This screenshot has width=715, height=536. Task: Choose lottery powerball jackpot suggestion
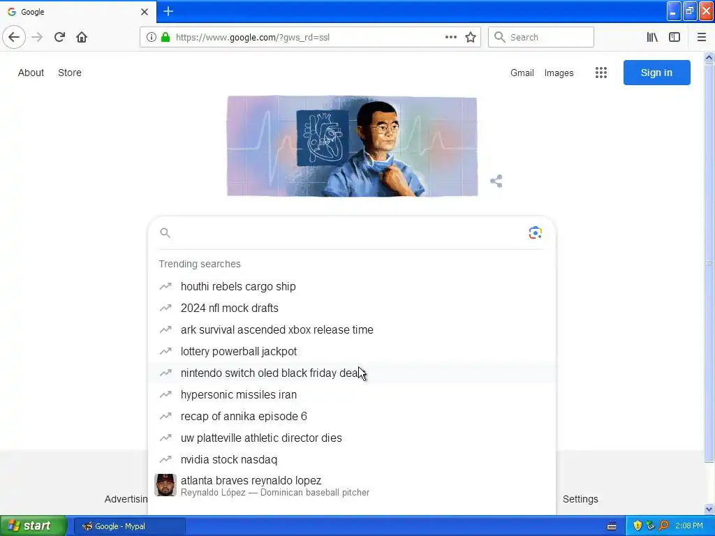[352, 352]
